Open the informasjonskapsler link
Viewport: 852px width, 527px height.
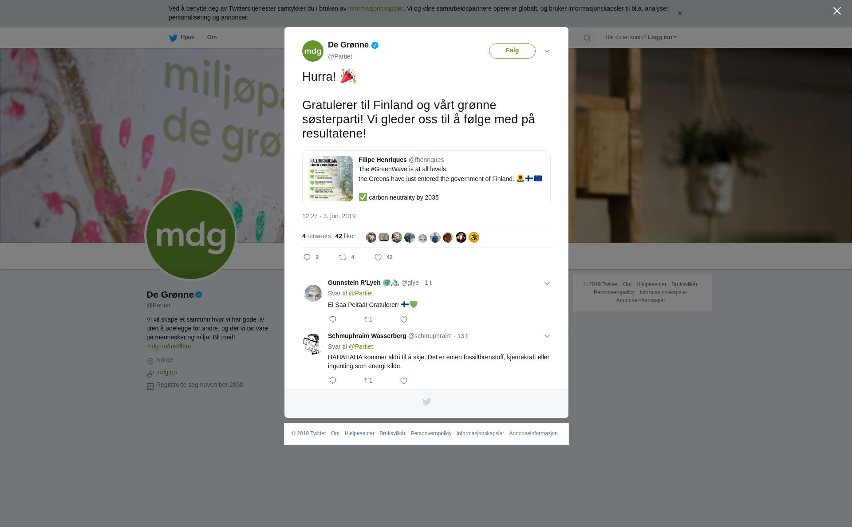point(375,8)
